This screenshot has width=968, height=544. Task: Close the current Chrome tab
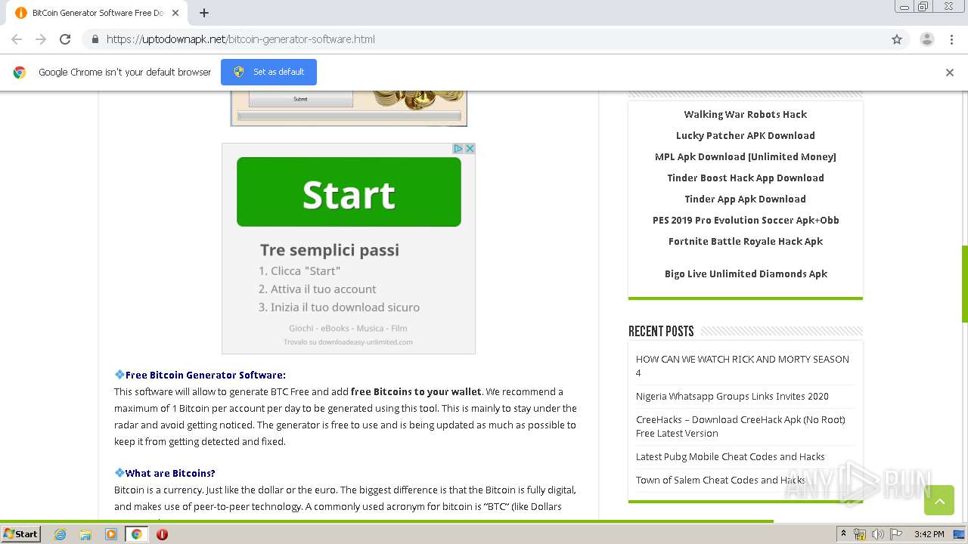point(175,13)
